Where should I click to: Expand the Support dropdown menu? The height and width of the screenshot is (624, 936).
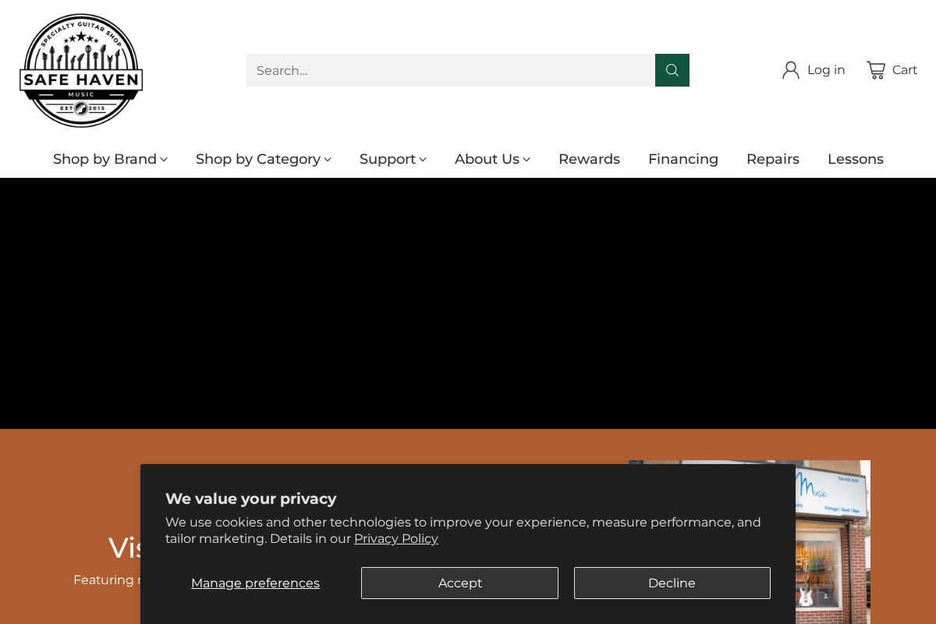coord(392,159)
